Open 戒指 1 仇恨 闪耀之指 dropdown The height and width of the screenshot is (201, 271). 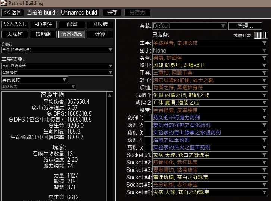tap(210, 95)
